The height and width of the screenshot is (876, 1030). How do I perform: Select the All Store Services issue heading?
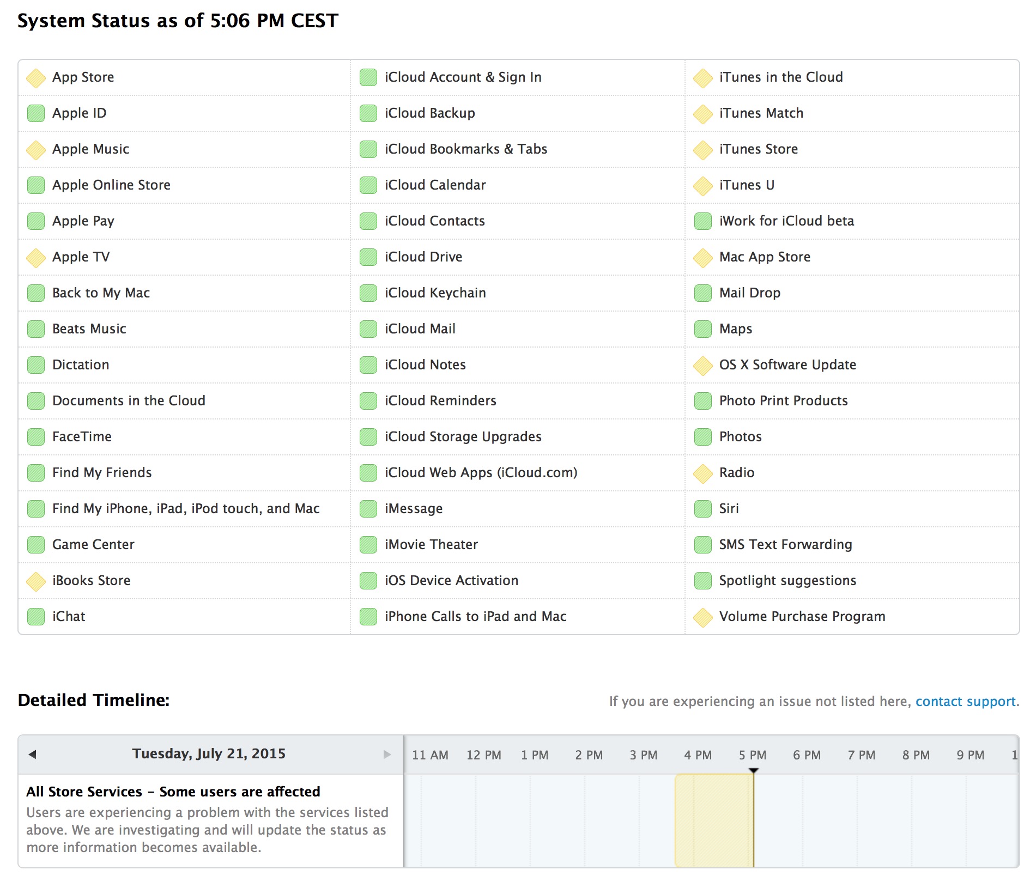click(x=173, y=792)
